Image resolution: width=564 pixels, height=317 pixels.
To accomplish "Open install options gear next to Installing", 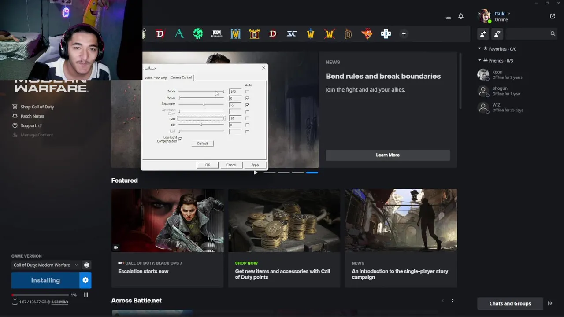I will pos(85,280).
